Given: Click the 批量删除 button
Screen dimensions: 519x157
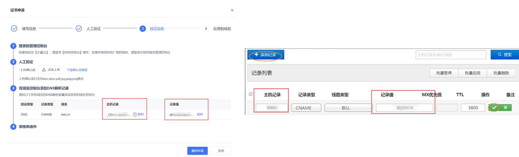Looking at the screenshot, I should tap(501, 73).
